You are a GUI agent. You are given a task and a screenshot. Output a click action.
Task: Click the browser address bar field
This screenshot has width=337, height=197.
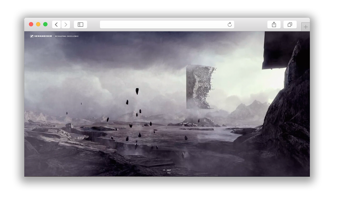click(x=167, y=25)
